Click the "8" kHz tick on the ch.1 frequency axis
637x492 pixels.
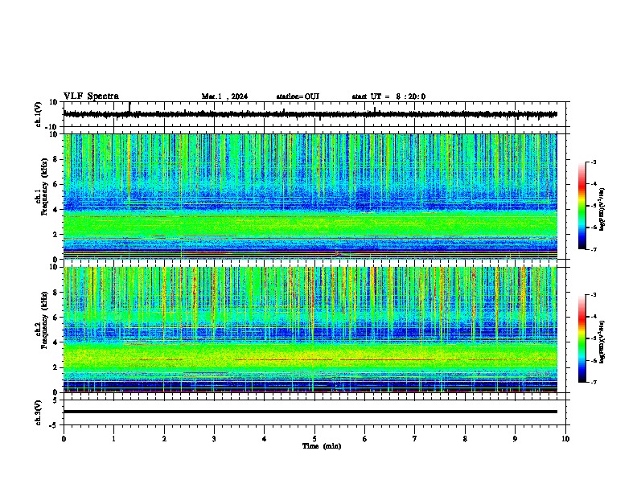55,159
